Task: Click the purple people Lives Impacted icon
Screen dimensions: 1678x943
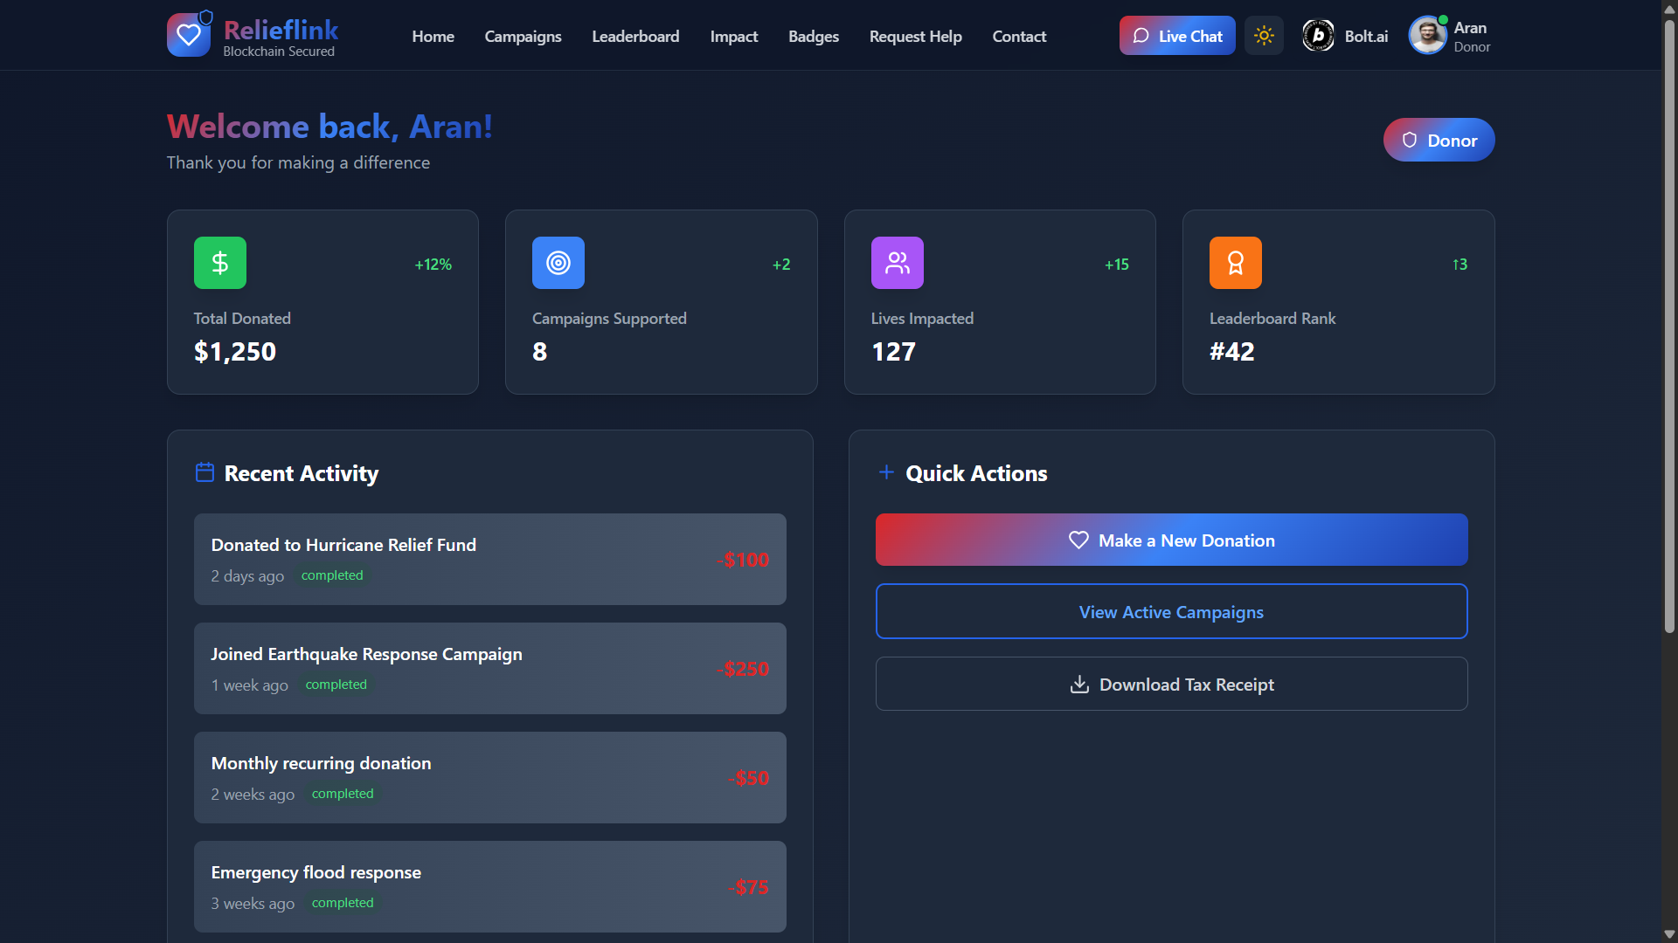Action: tap(897, 263)
